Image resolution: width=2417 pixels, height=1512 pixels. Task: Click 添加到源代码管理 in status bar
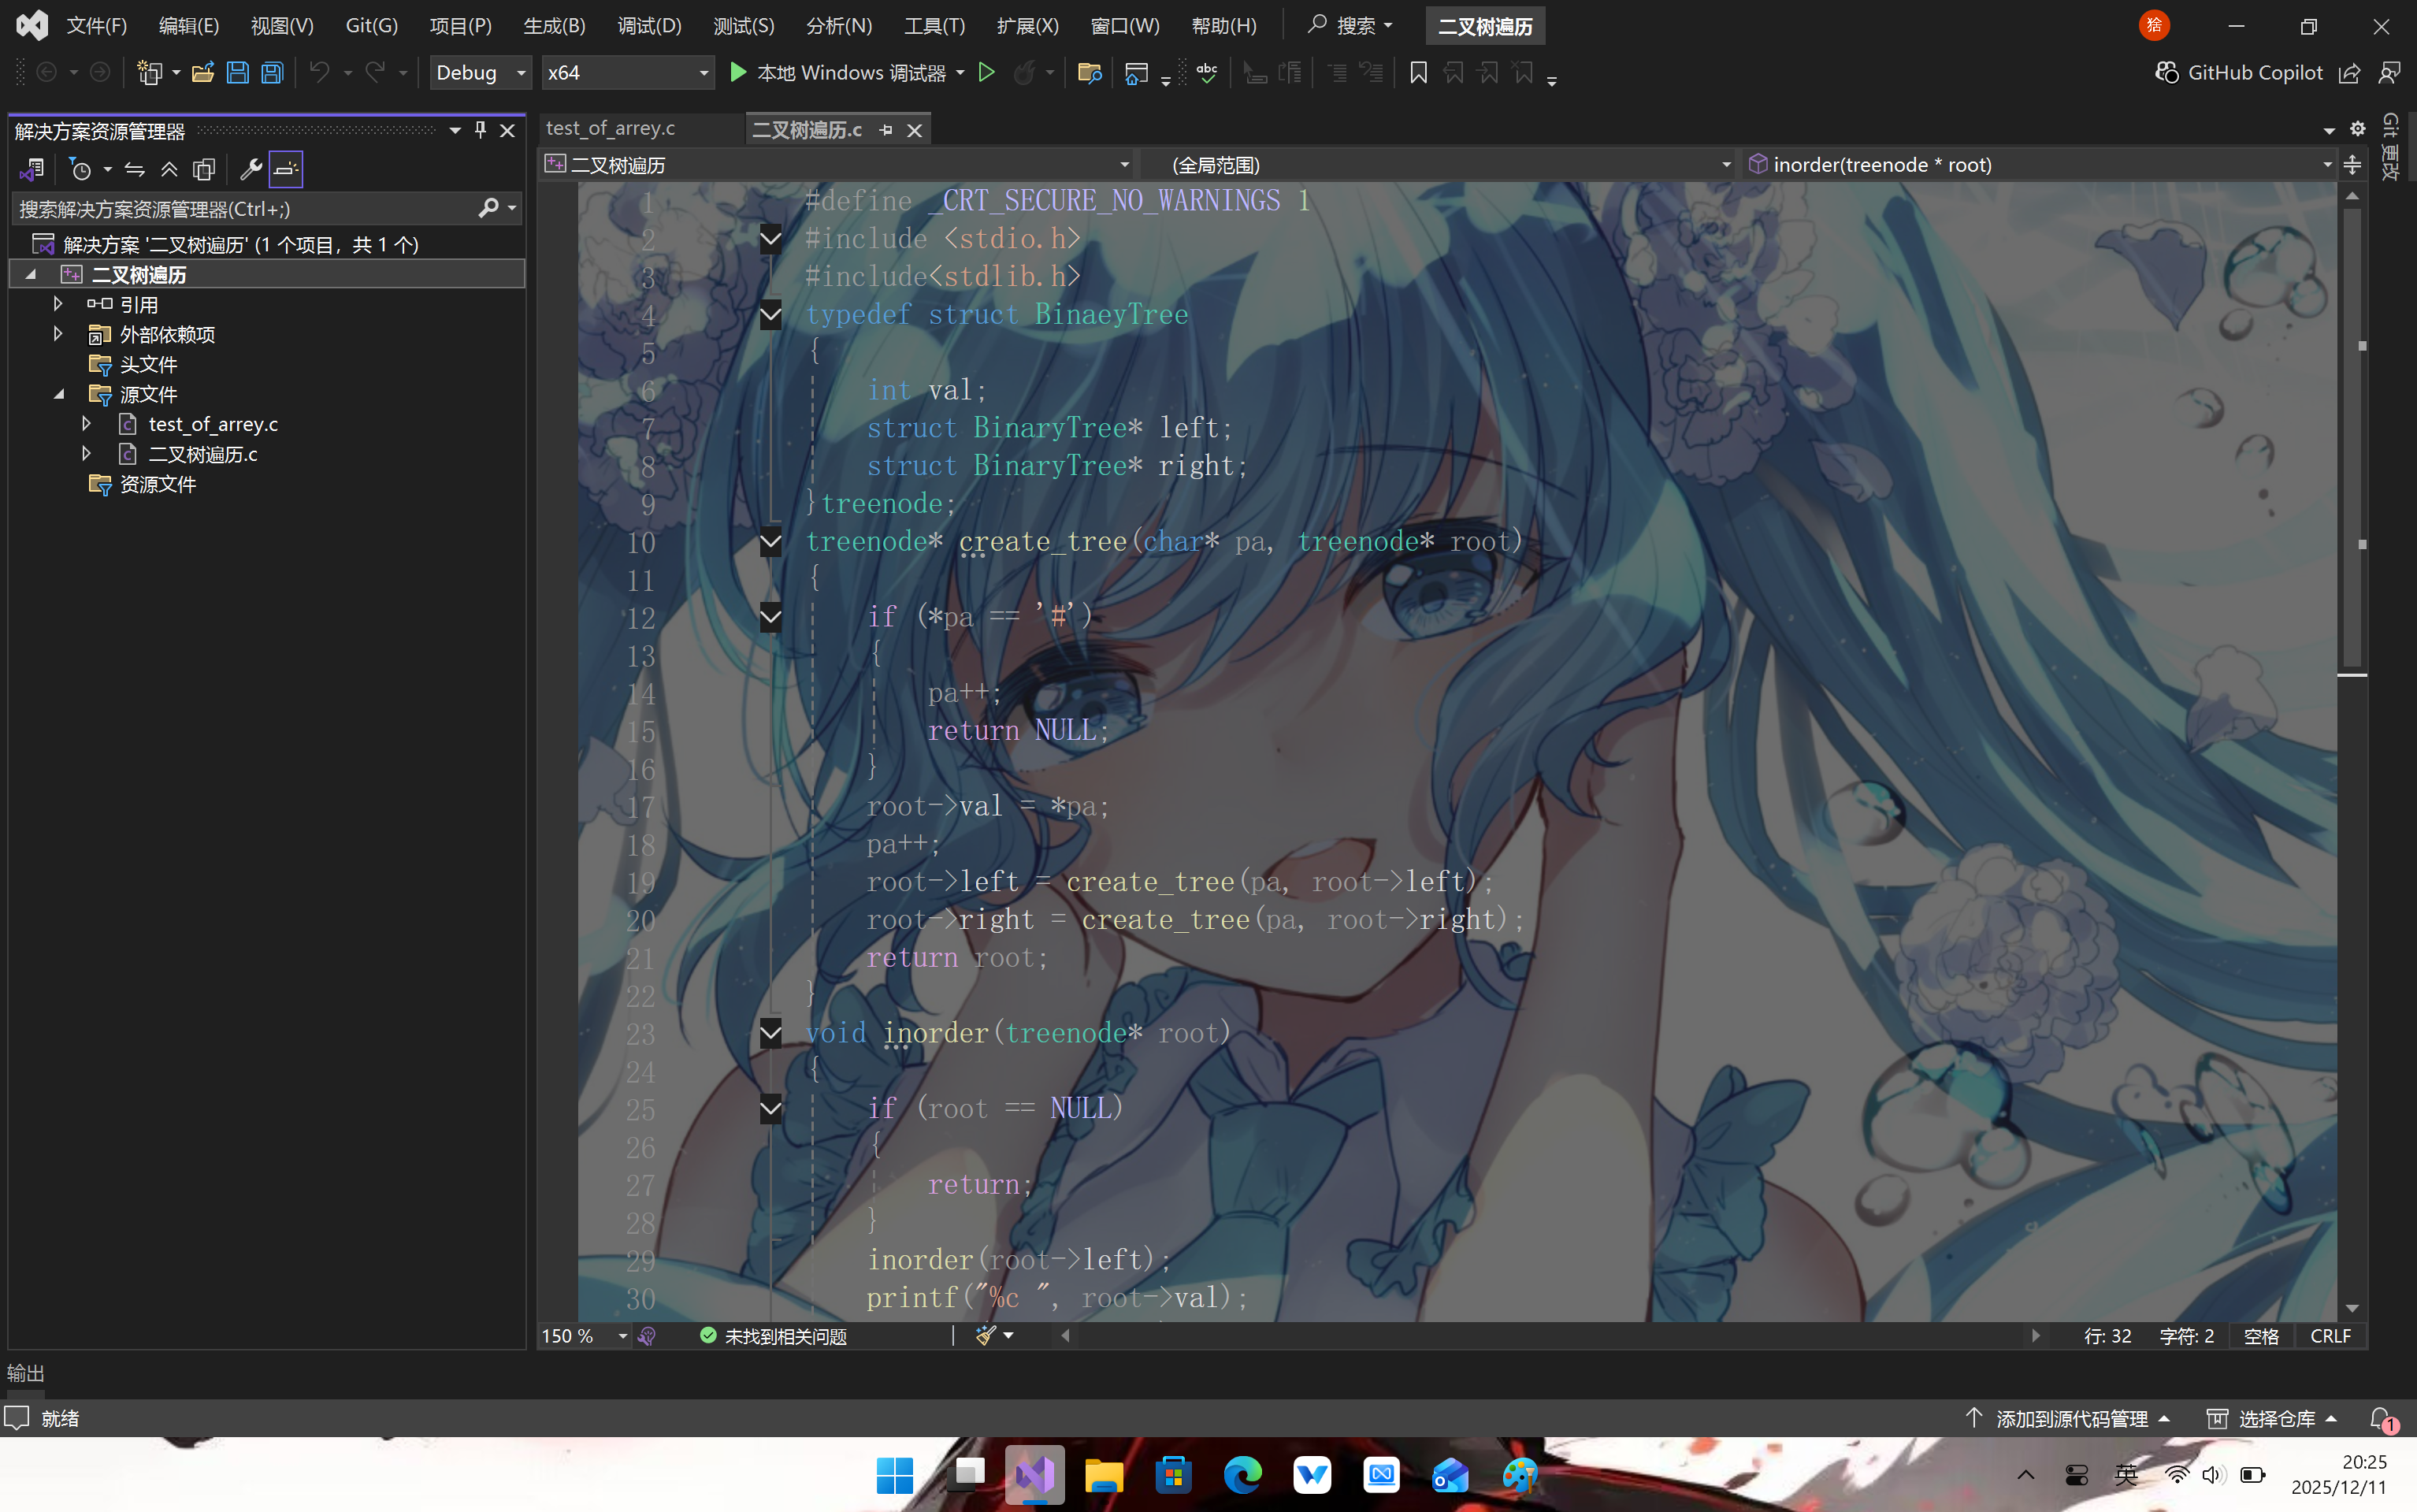2070,1418
